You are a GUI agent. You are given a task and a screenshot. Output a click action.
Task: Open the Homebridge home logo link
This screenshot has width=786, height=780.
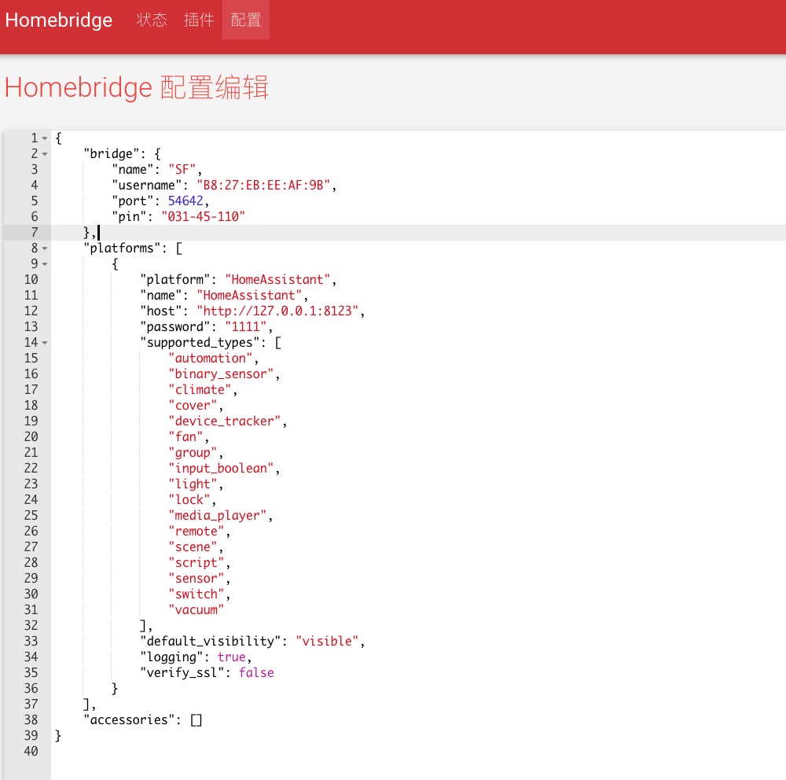coord(59,20)
